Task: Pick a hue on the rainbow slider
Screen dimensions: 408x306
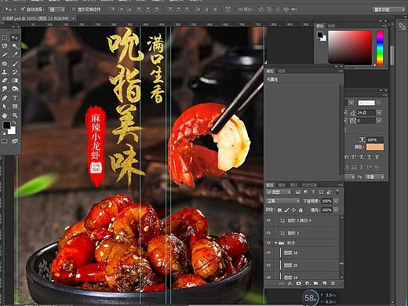Action: pos(380,47)
